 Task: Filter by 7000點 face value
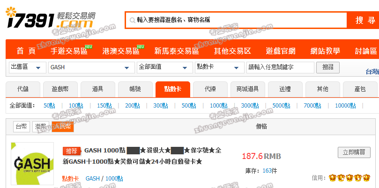click(312, 106)
